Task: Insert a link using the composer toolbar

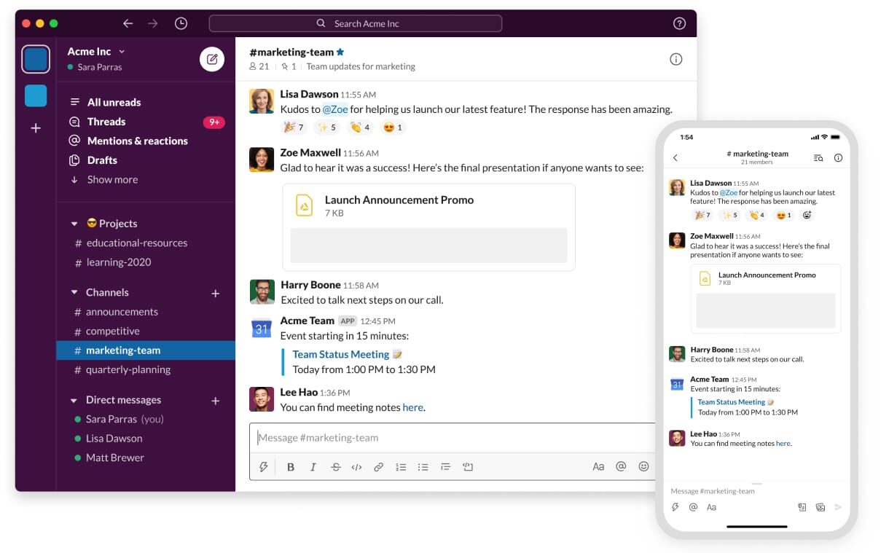Action: click(x=379, y=466)
